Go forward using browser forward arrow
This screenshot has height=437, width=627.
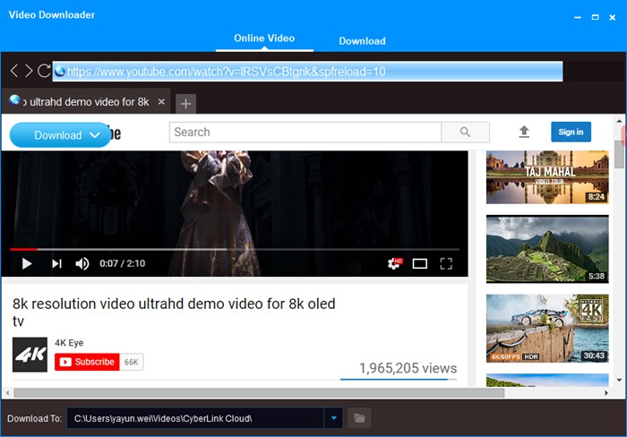[29, 71]
